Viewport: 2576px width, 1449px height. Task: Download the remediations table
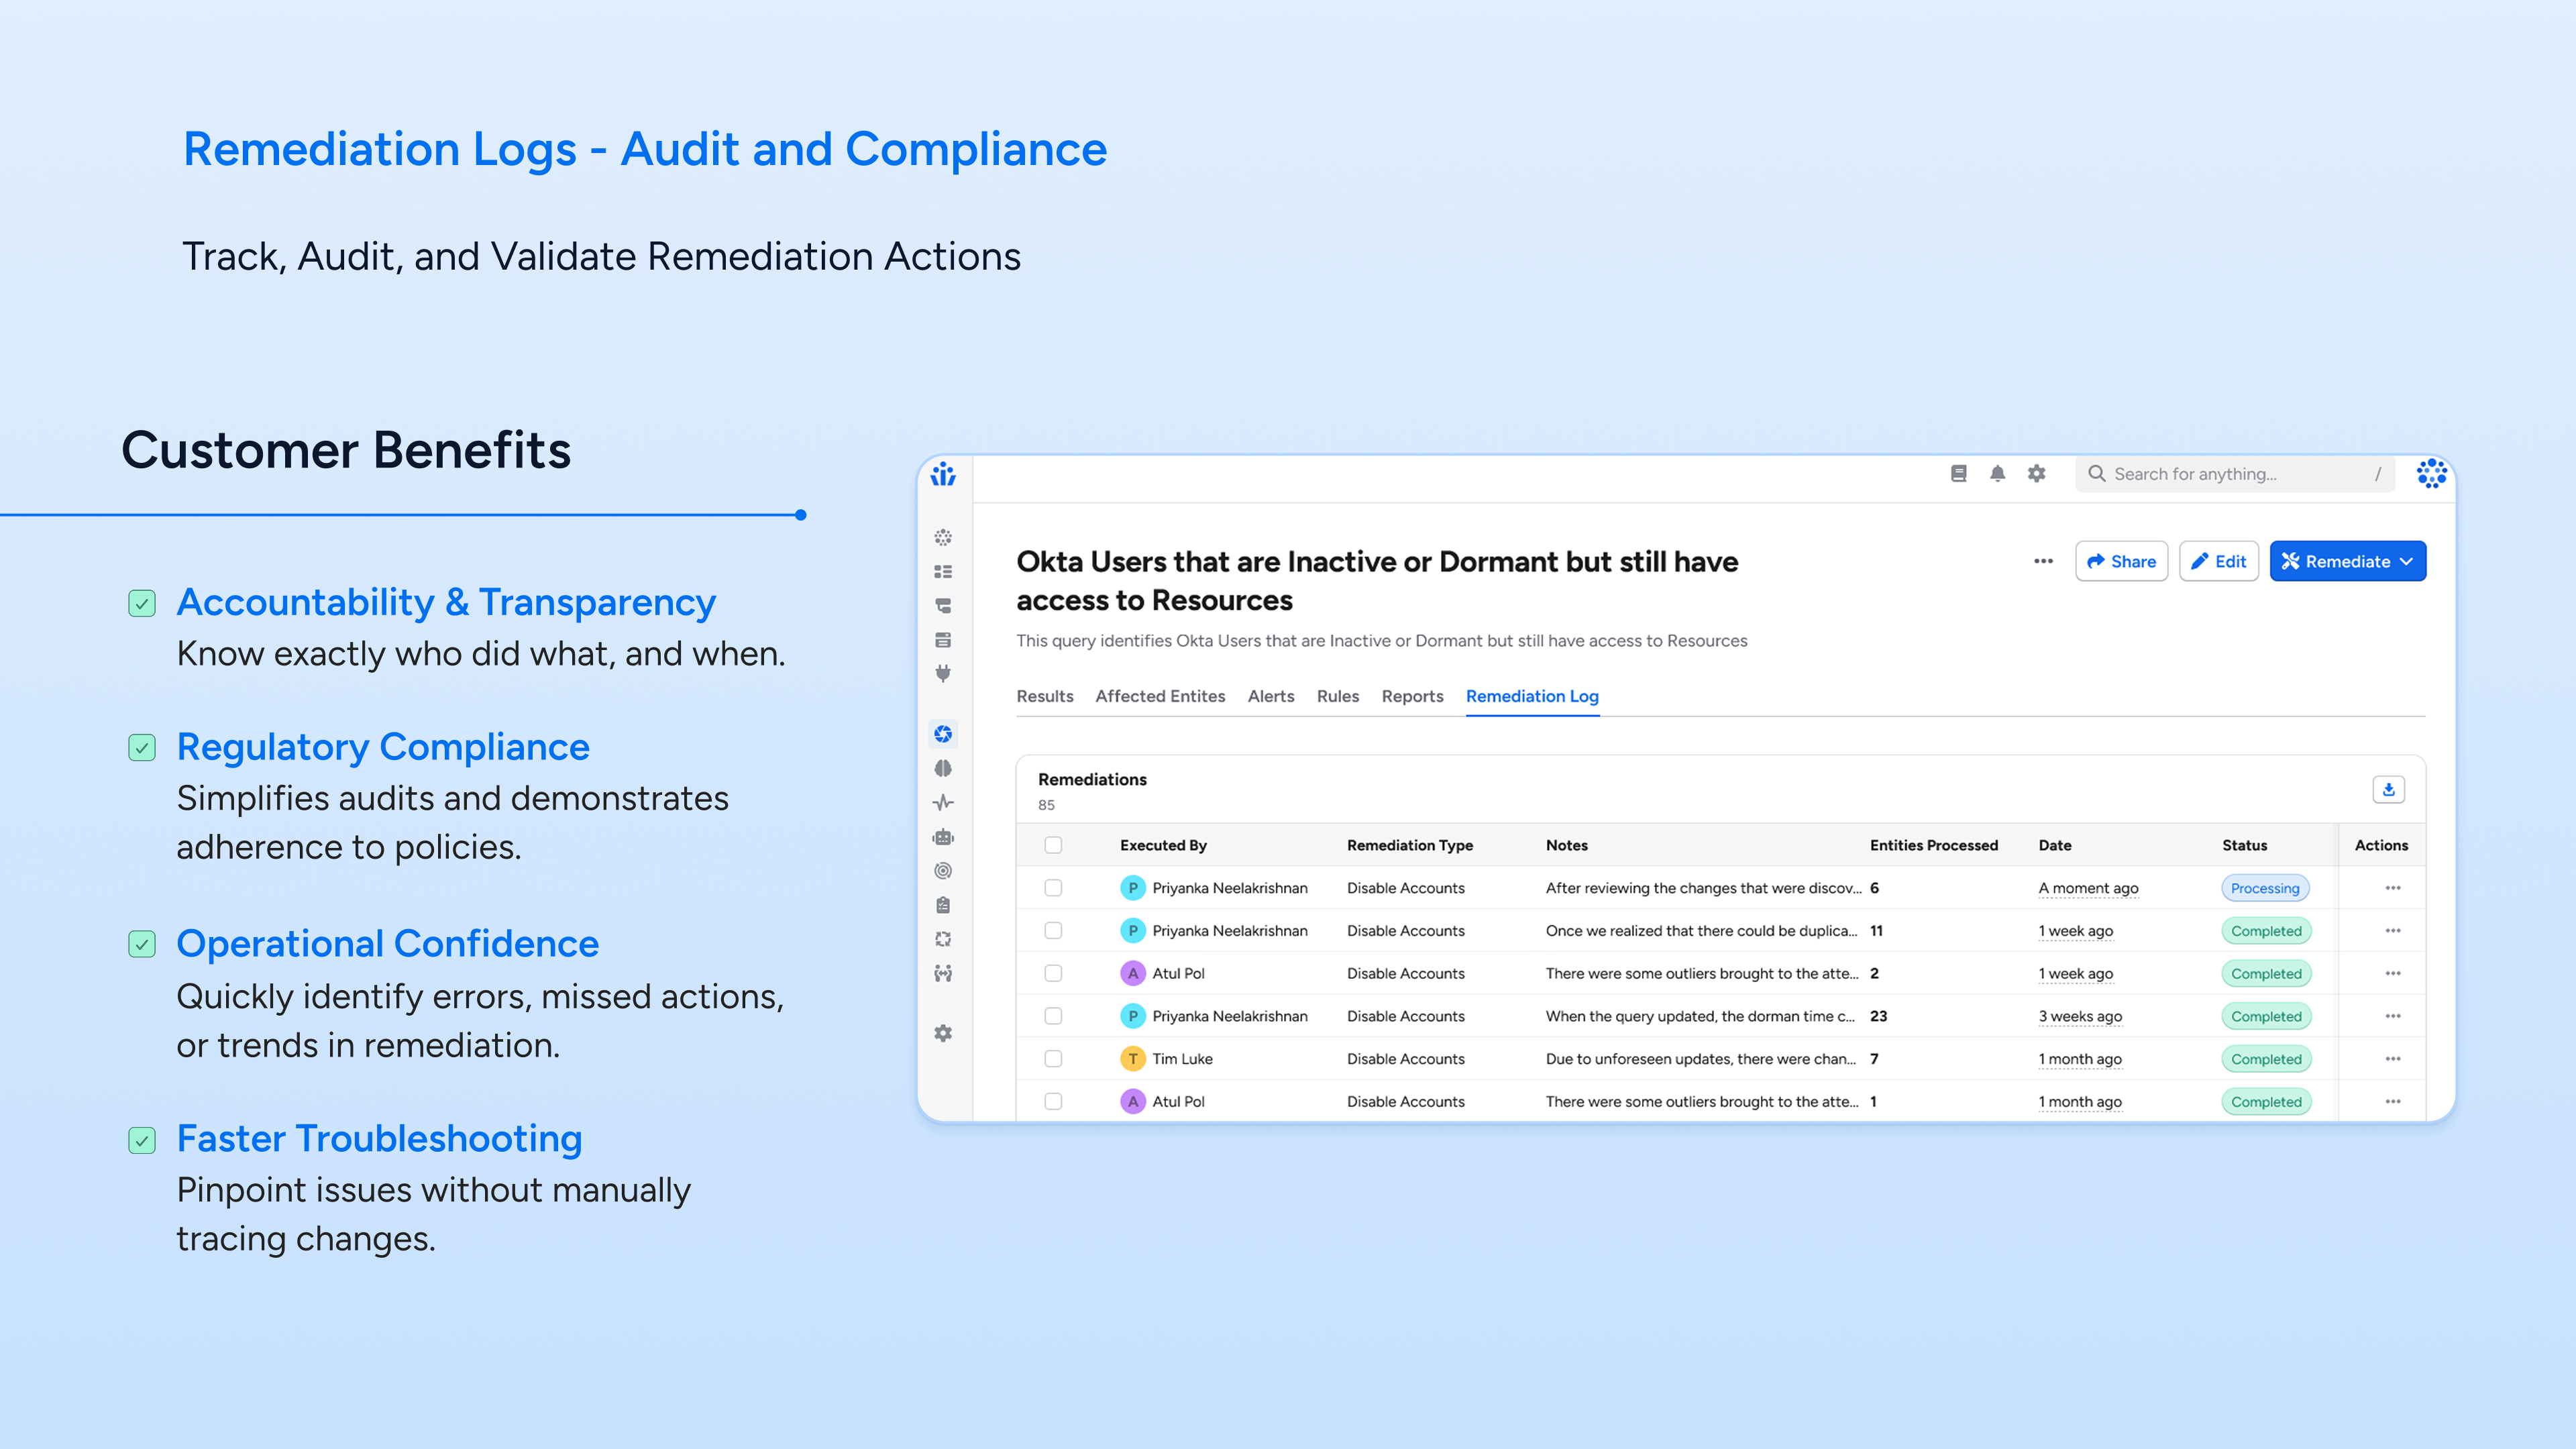[2388, 790]
